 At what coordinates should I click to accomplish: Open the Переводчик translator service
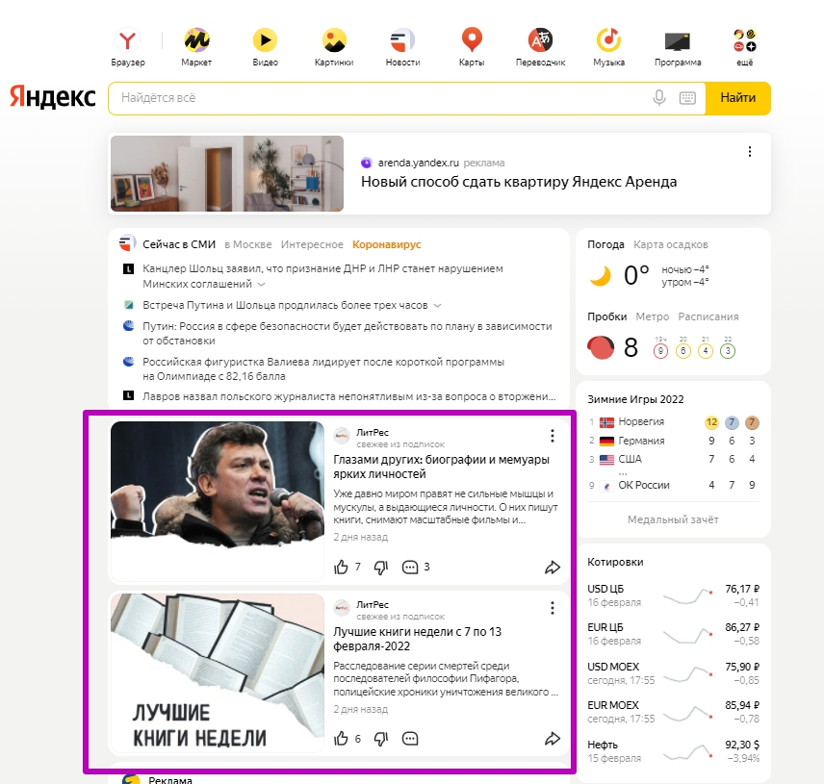pos(540,40)
